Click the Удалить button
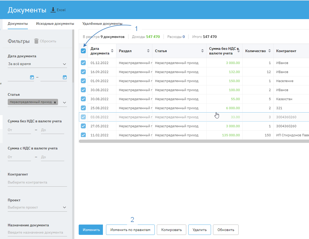 (199, 230)
